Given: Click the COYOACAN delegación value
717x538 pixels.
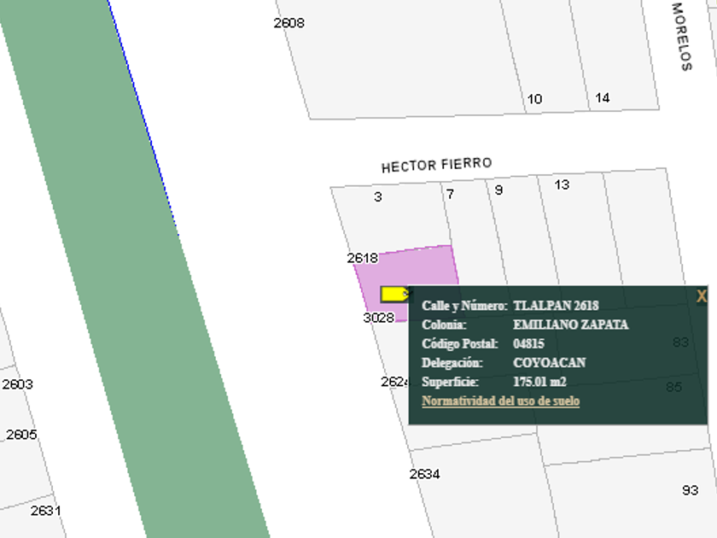Looking at the screenshot, I should [x=549, y=363].
